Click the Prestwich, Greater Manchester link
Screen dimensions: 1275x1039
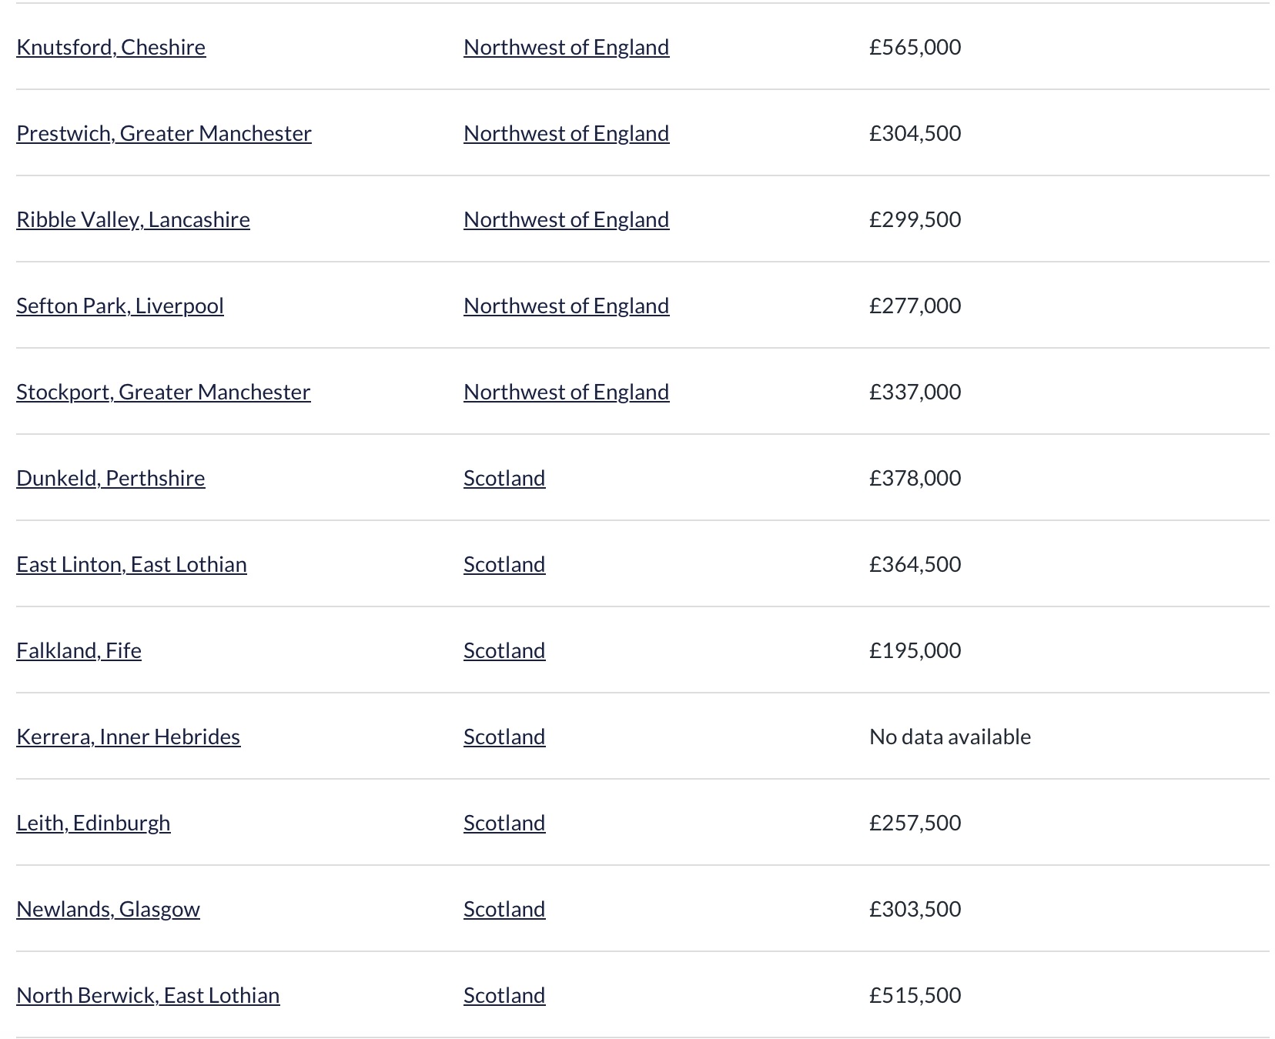[164, 133]
